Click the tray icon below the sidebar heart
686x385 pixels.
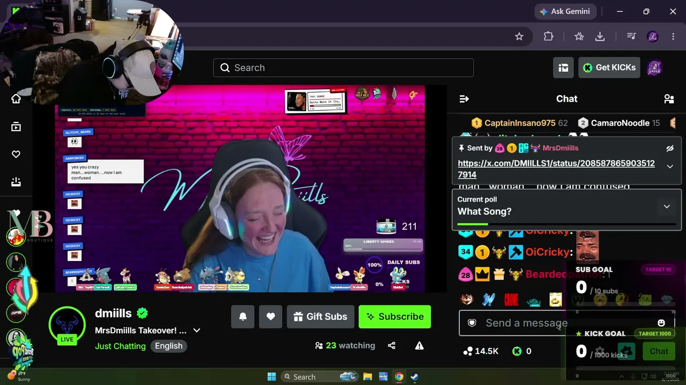pos(16,182)
